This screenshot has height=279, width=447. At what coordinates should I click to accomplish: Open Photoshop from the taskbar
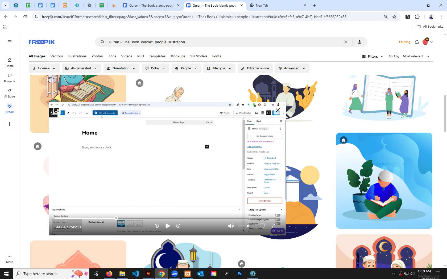(x=240, y=274)
